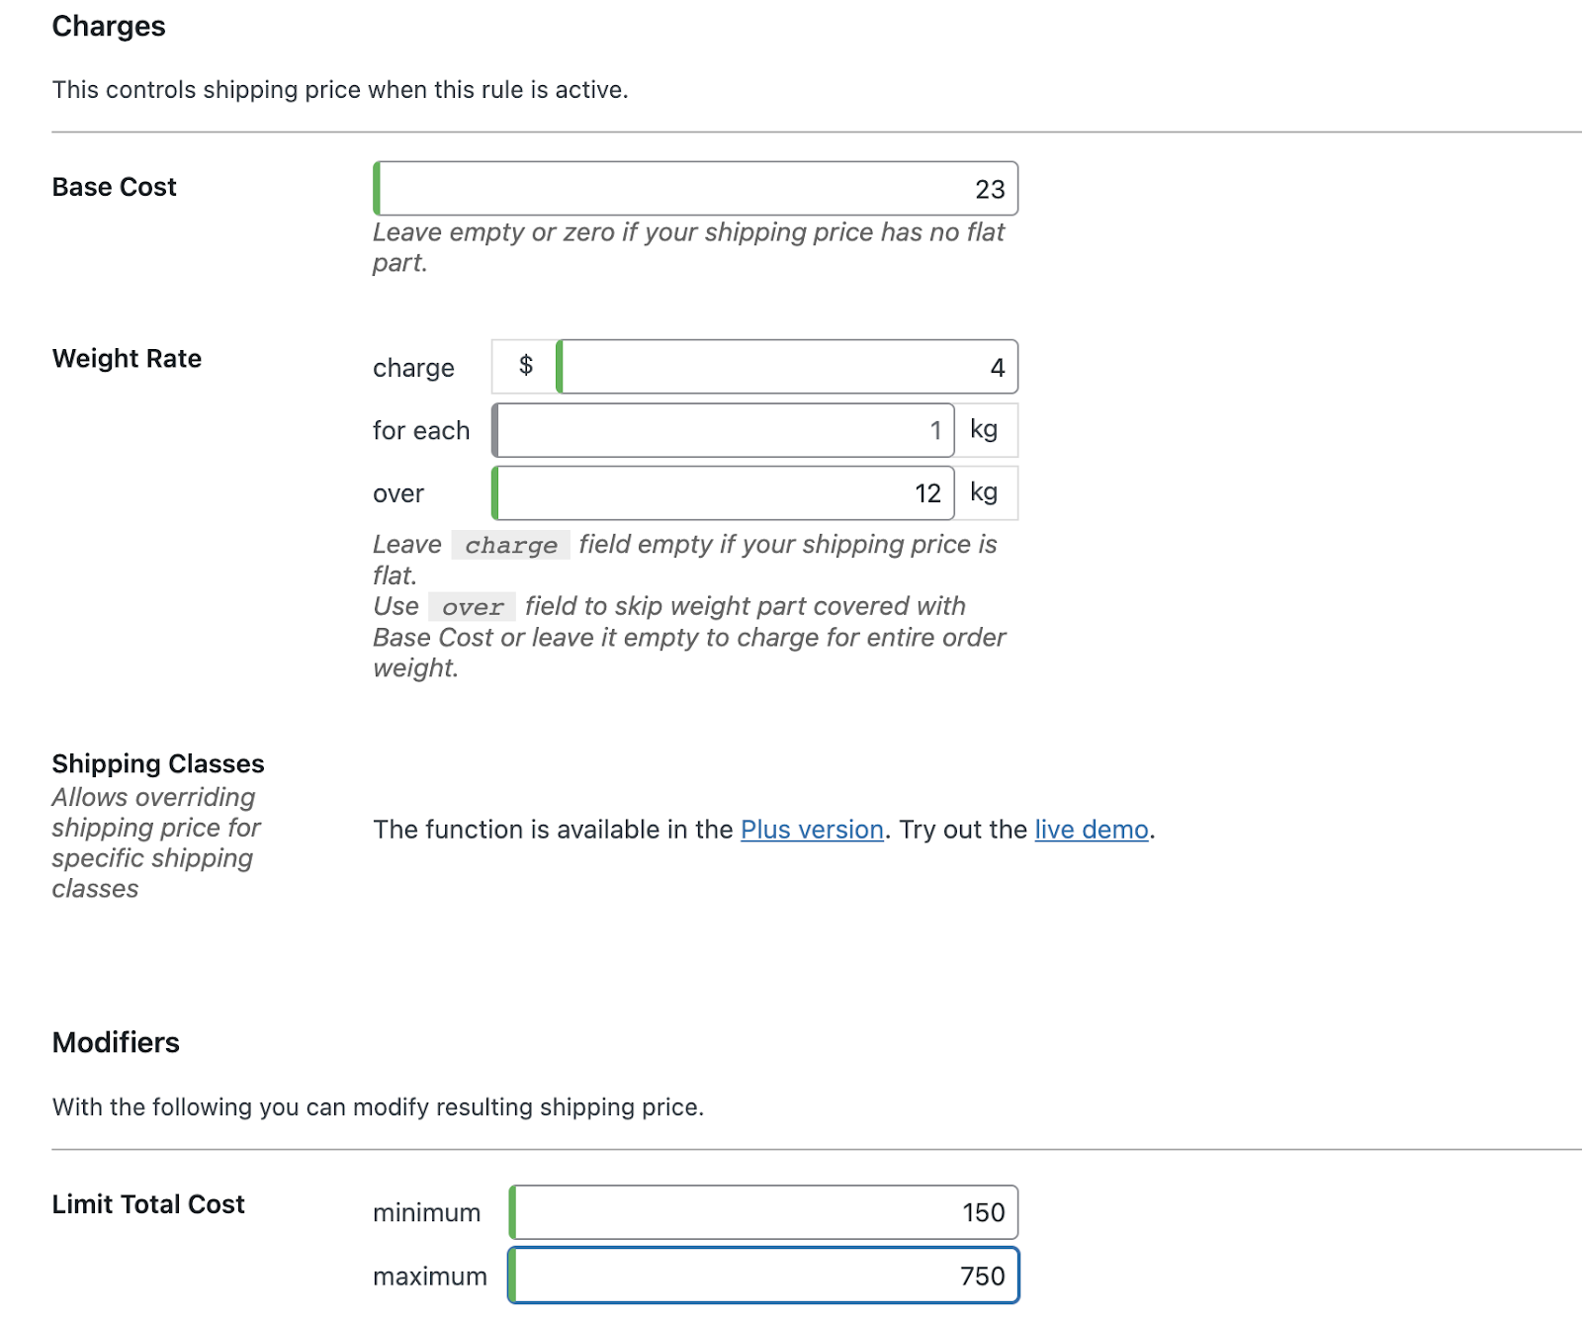Viewport: 1582px width, 1324px height.
Task: Click the Shipping Classes label
Action: click(x=157, y=762)
